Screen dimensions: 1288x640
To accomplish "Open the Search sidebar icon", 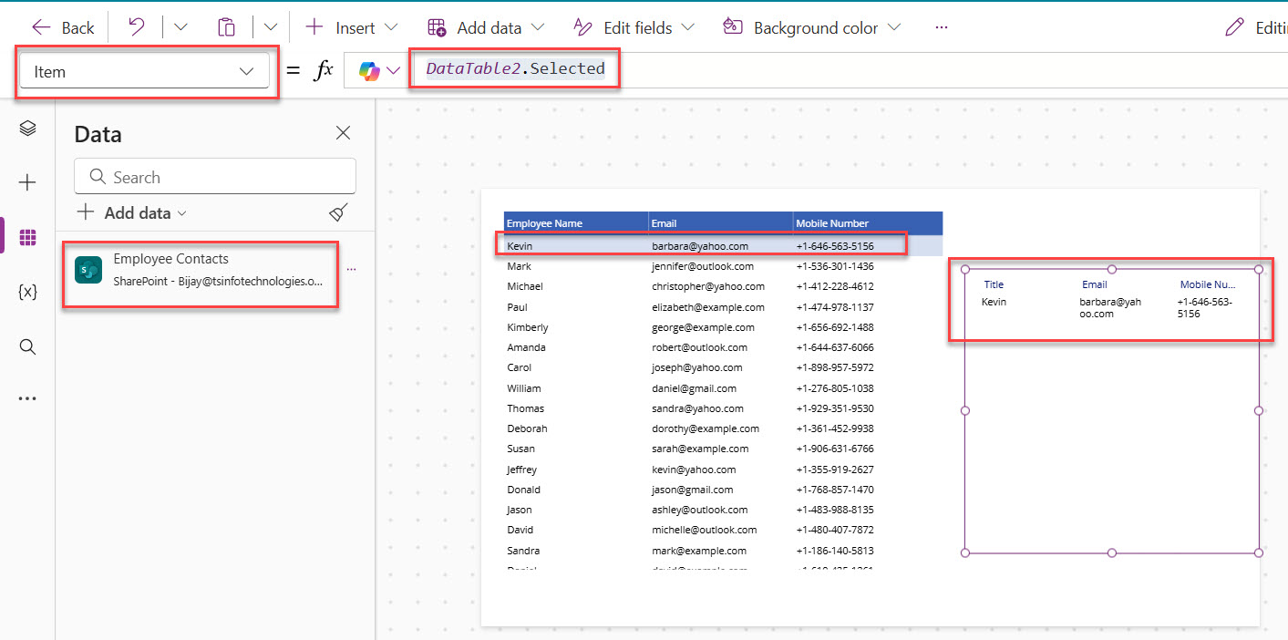I will point(27,346).
